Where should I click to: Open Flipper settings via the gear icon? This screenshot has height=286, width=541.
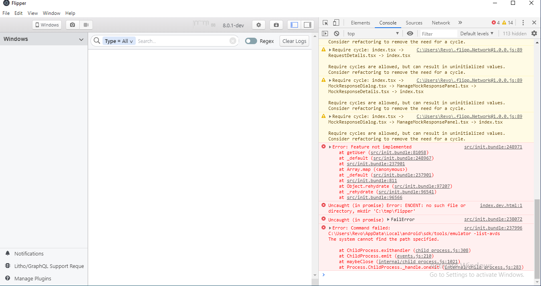[258, 24]
